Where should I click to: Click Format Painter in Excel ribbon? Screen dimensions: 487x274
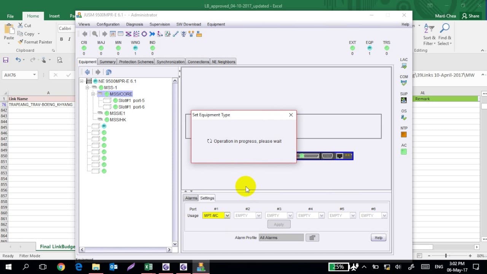pos(35,42)
